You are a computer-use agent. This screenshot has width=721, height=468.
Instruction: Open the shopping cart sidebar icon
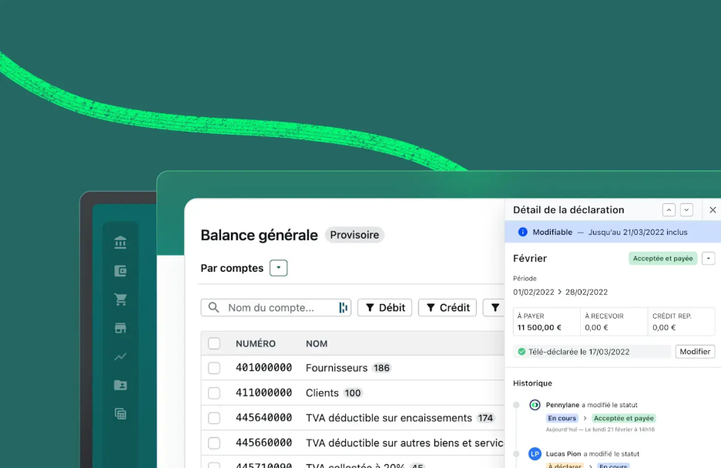(120, 299)
